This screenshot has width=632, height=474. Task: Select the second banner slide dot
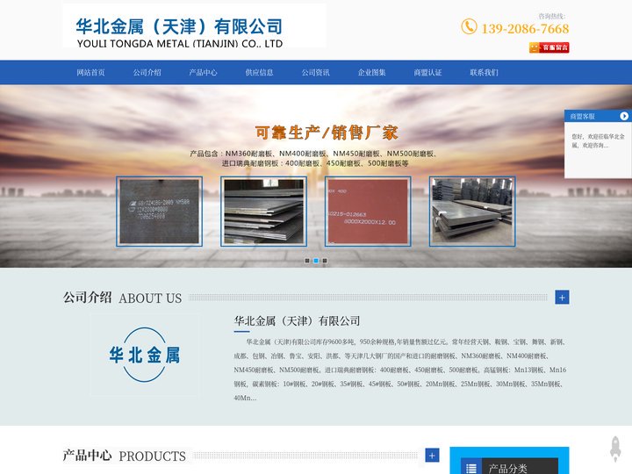pyautogui.click(x=316, y=261)
